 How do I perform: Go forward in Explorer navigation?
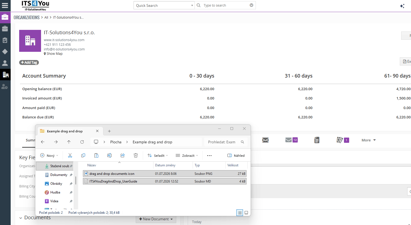point(56,142)
